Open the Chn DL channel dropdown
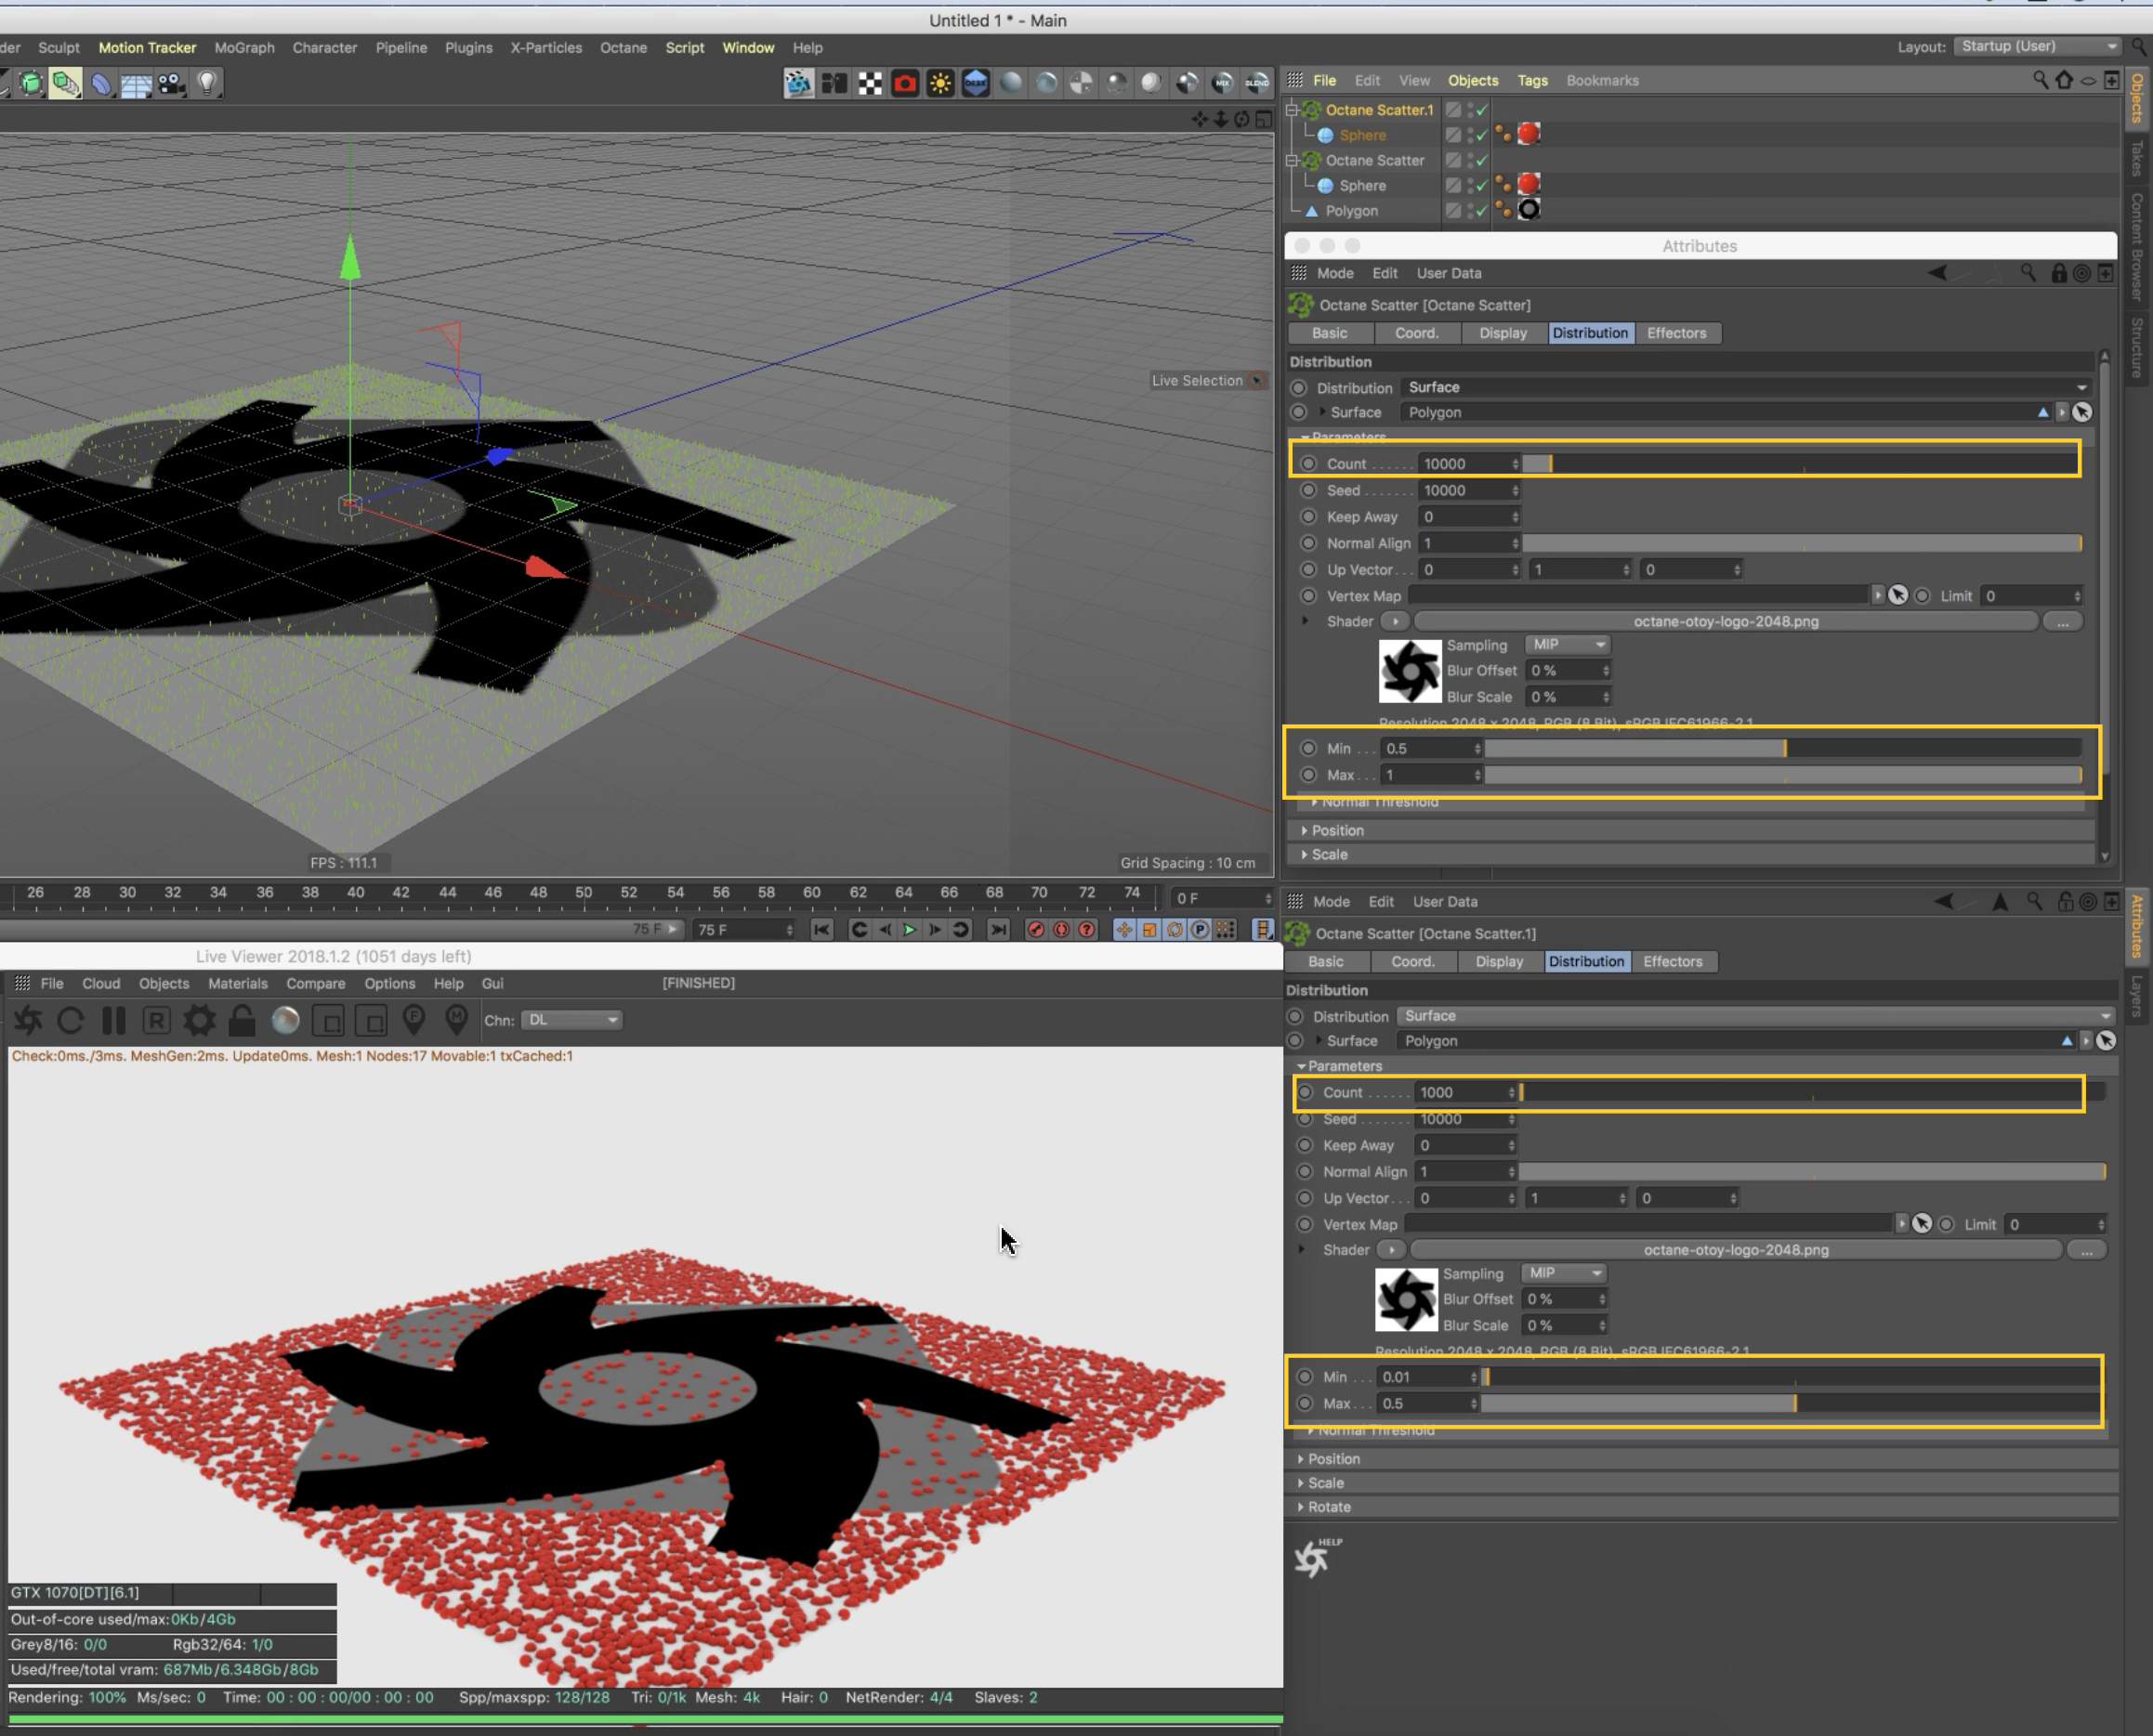 (x=572, y=1020)
